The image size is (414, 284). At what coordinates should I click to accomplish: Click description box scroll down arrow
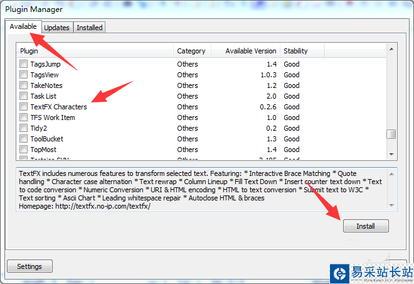click(x=391, y=205)
